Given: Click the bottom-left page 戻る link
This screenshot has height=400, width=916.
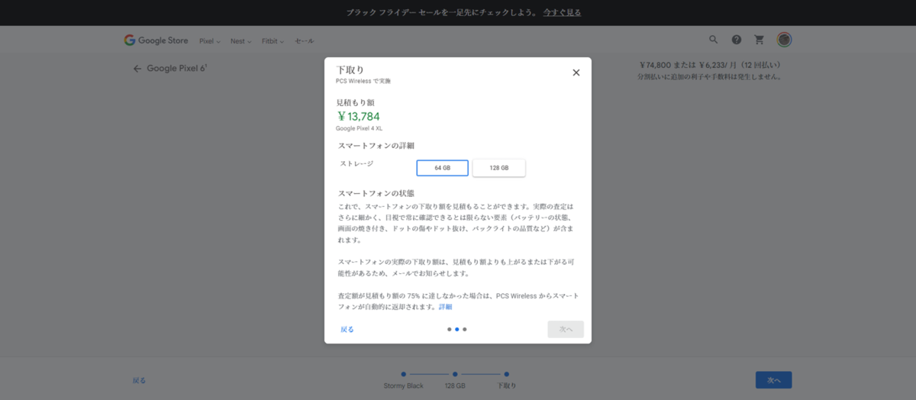Looking at the screenshot, I should [139, 380].
